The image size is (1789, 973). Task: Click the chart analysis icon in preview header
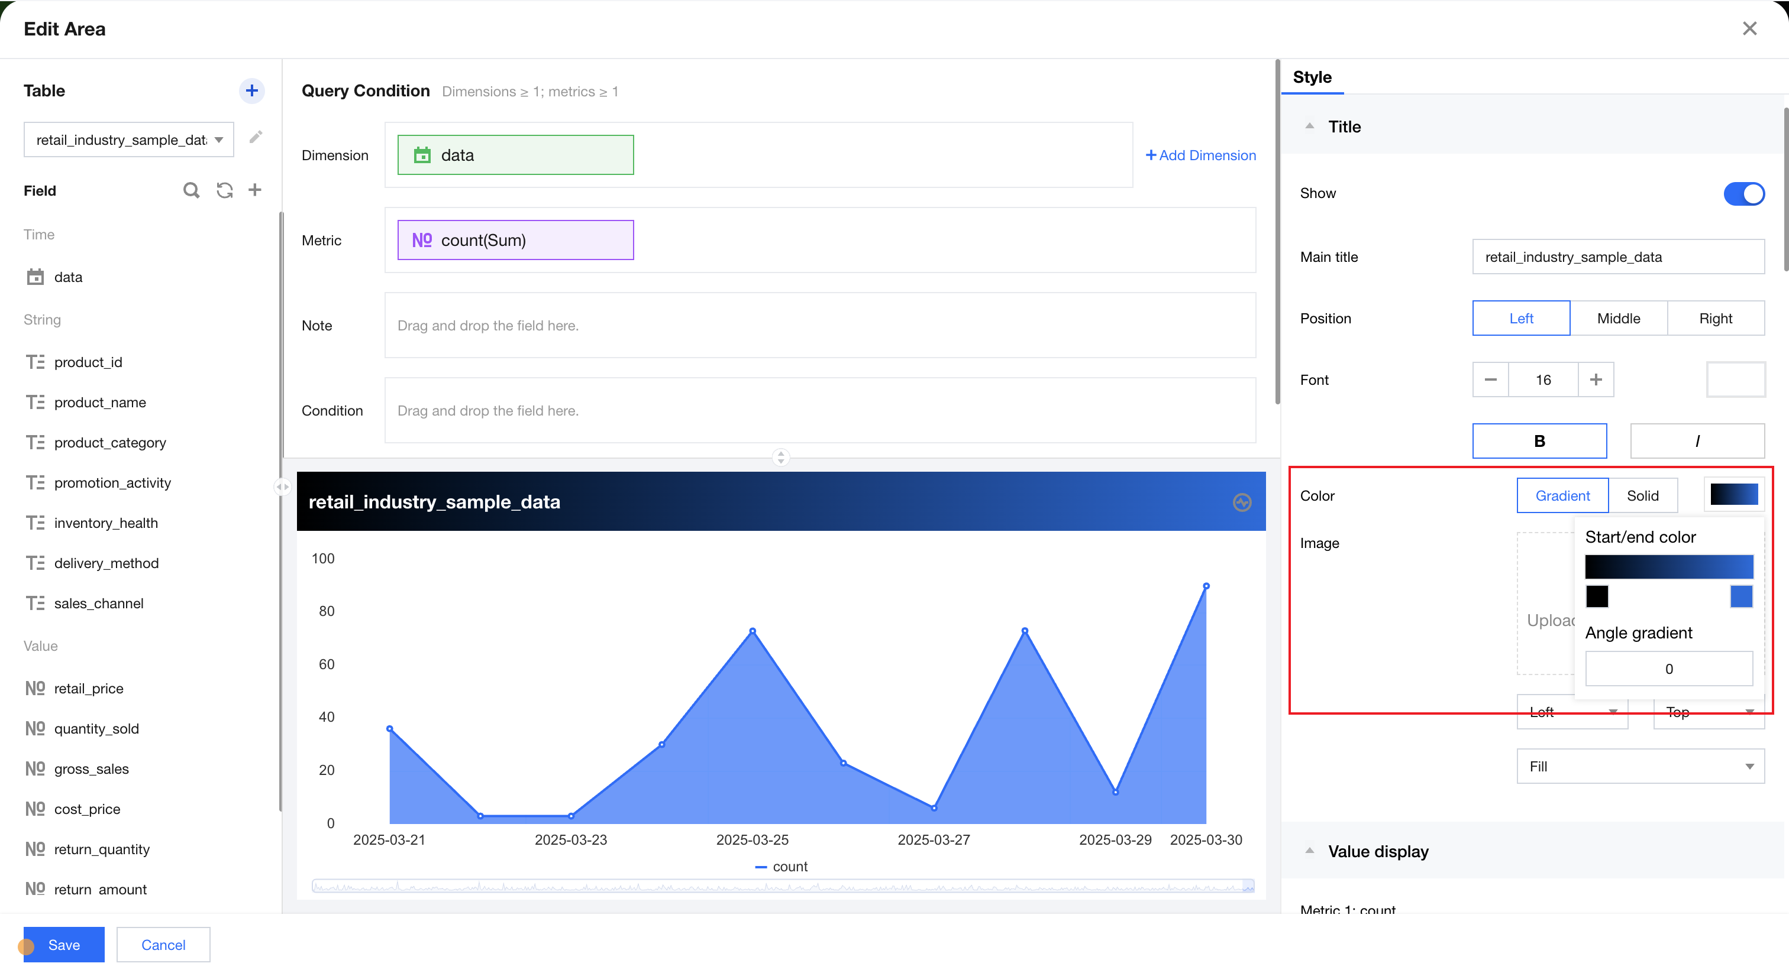coord(1242,502)
